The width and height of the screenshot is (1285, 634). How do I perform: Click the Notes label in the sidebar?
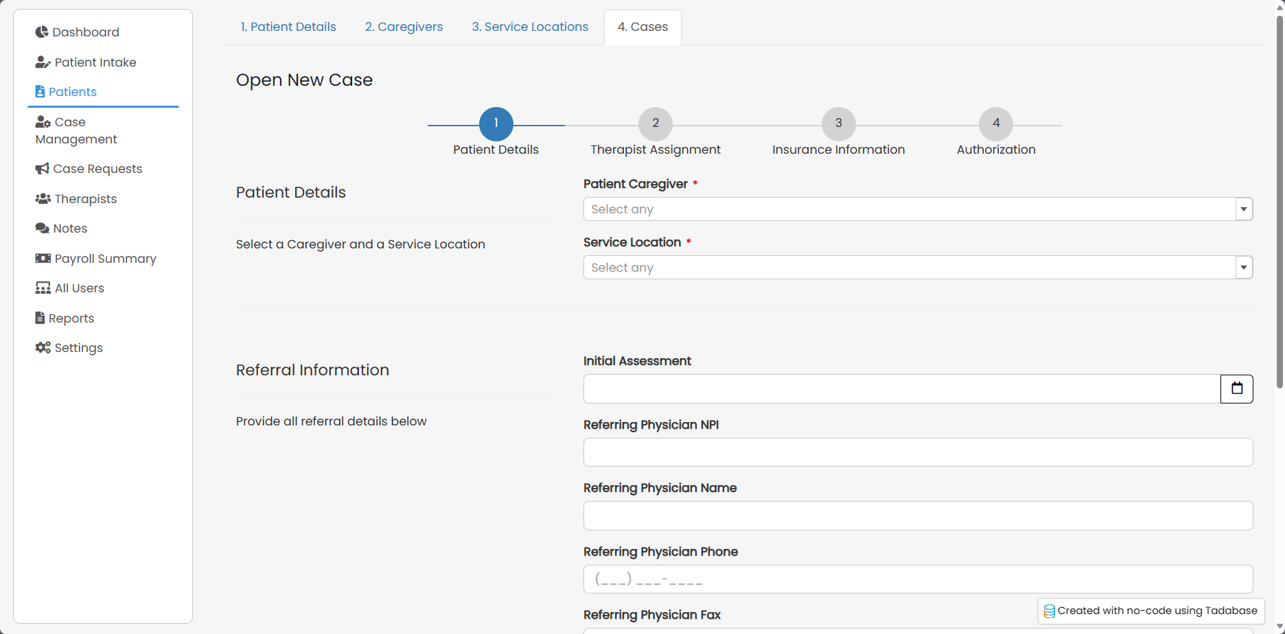coord(70,228)
